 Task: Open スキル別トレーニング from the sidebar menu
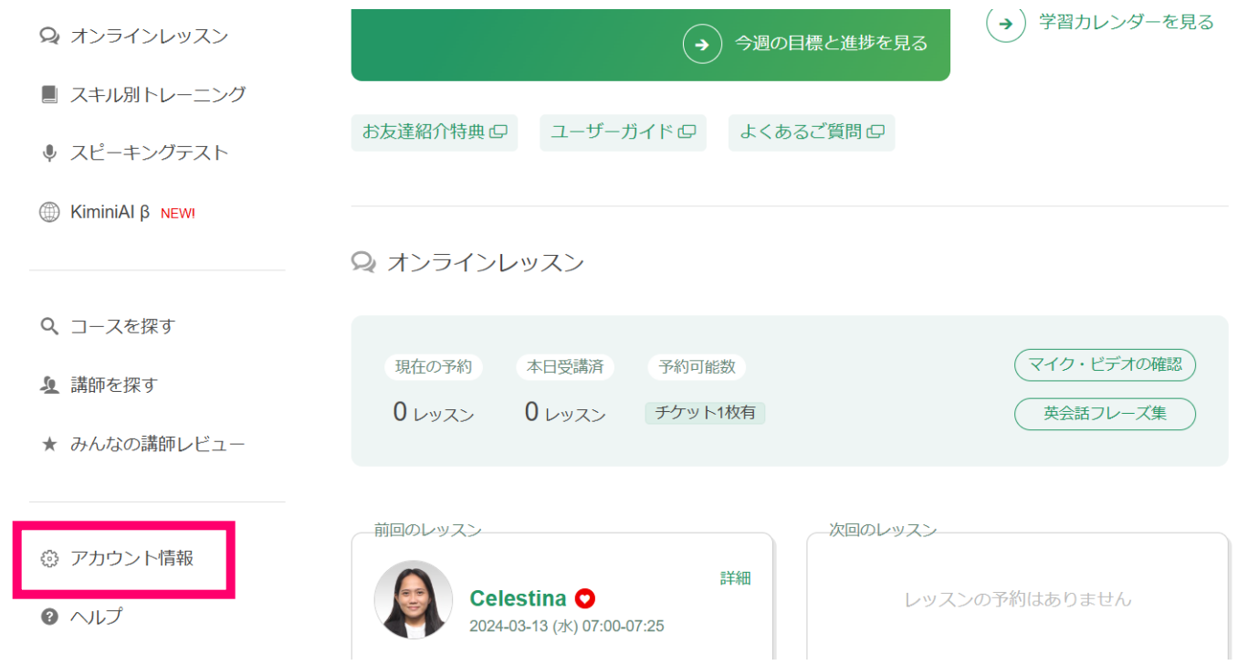click(x=158, y=95)
